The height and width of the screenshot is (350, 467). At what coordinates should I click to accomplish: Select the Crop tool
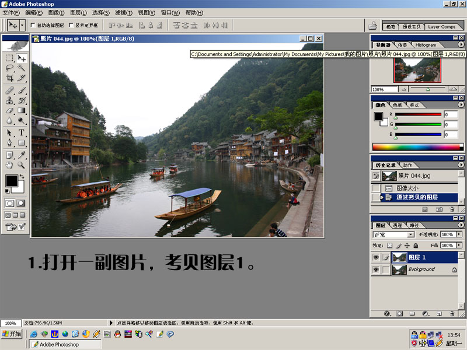tap(10, 78)
